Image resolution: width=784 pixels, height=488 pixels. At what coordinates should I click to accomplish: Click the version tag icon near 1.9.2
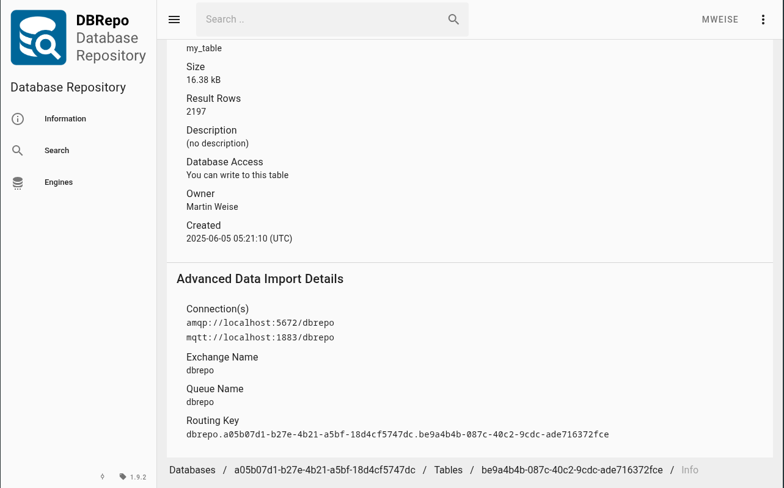click(123, 476)
